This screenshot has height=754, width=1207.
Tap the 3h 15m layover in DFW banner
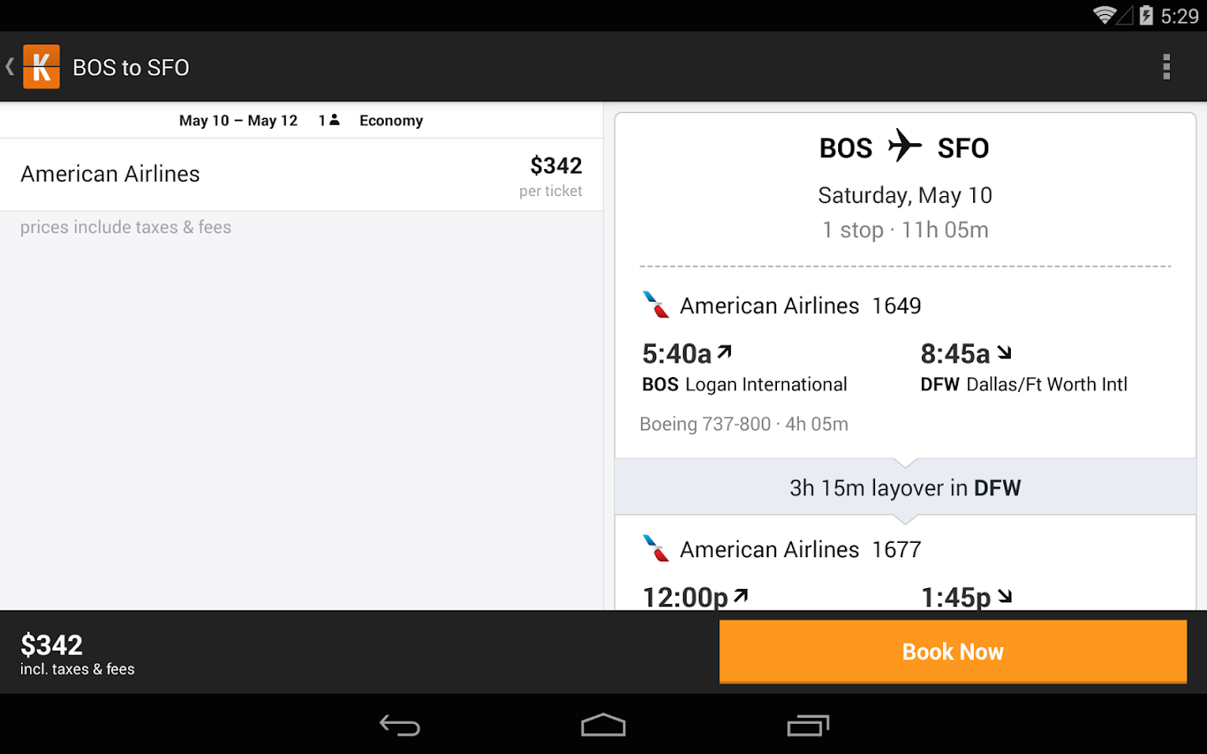tap(904, 488)
